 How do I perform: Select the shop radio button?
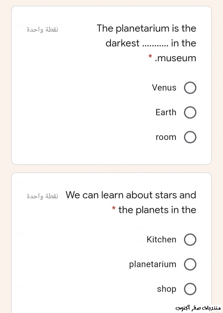tap(190, 289)
